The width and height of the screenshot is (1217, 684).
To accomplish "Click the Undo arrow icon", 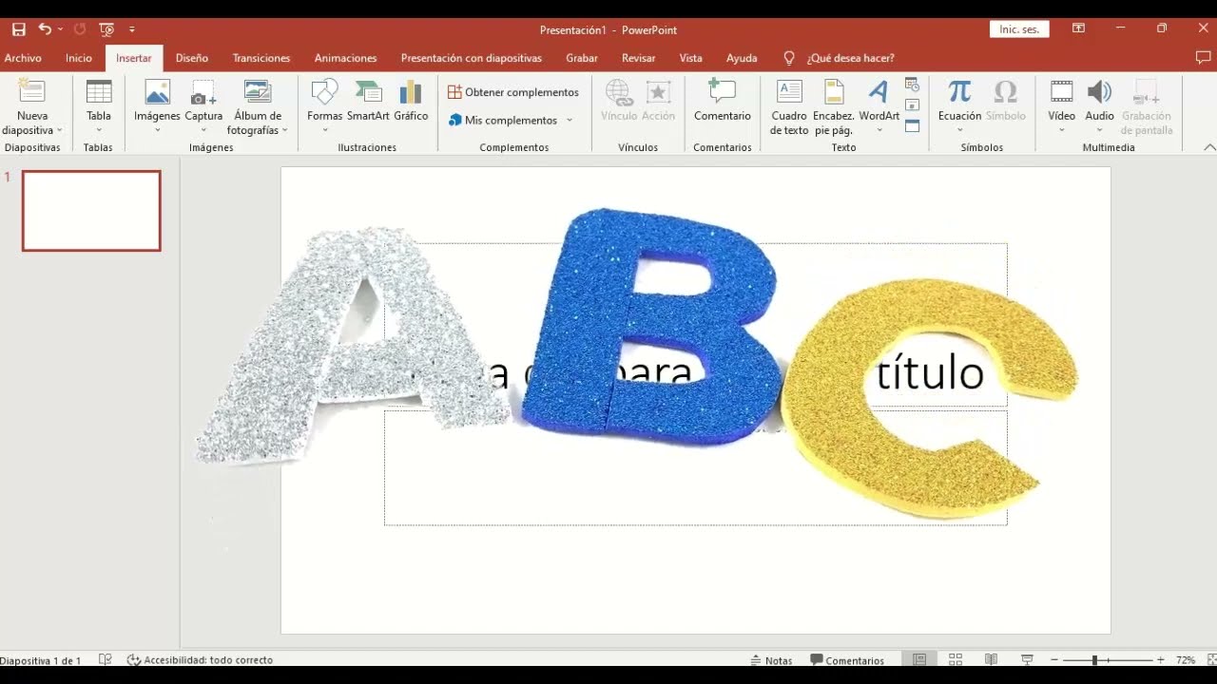I will click(x=44, y=29).
